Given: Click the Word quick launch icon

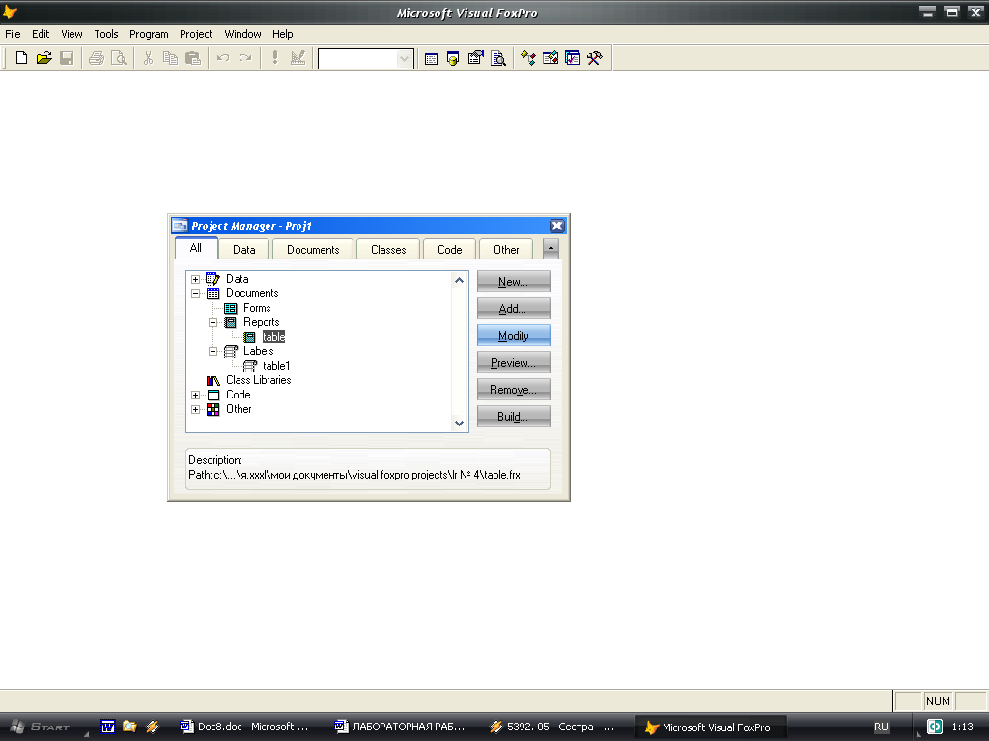Looking at the screenshot, I should pos(108,727).
